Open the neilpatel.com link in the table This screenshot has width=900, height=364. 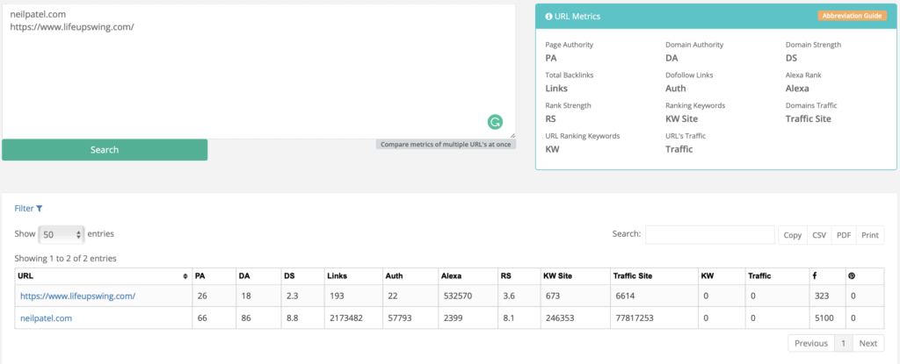47,318
